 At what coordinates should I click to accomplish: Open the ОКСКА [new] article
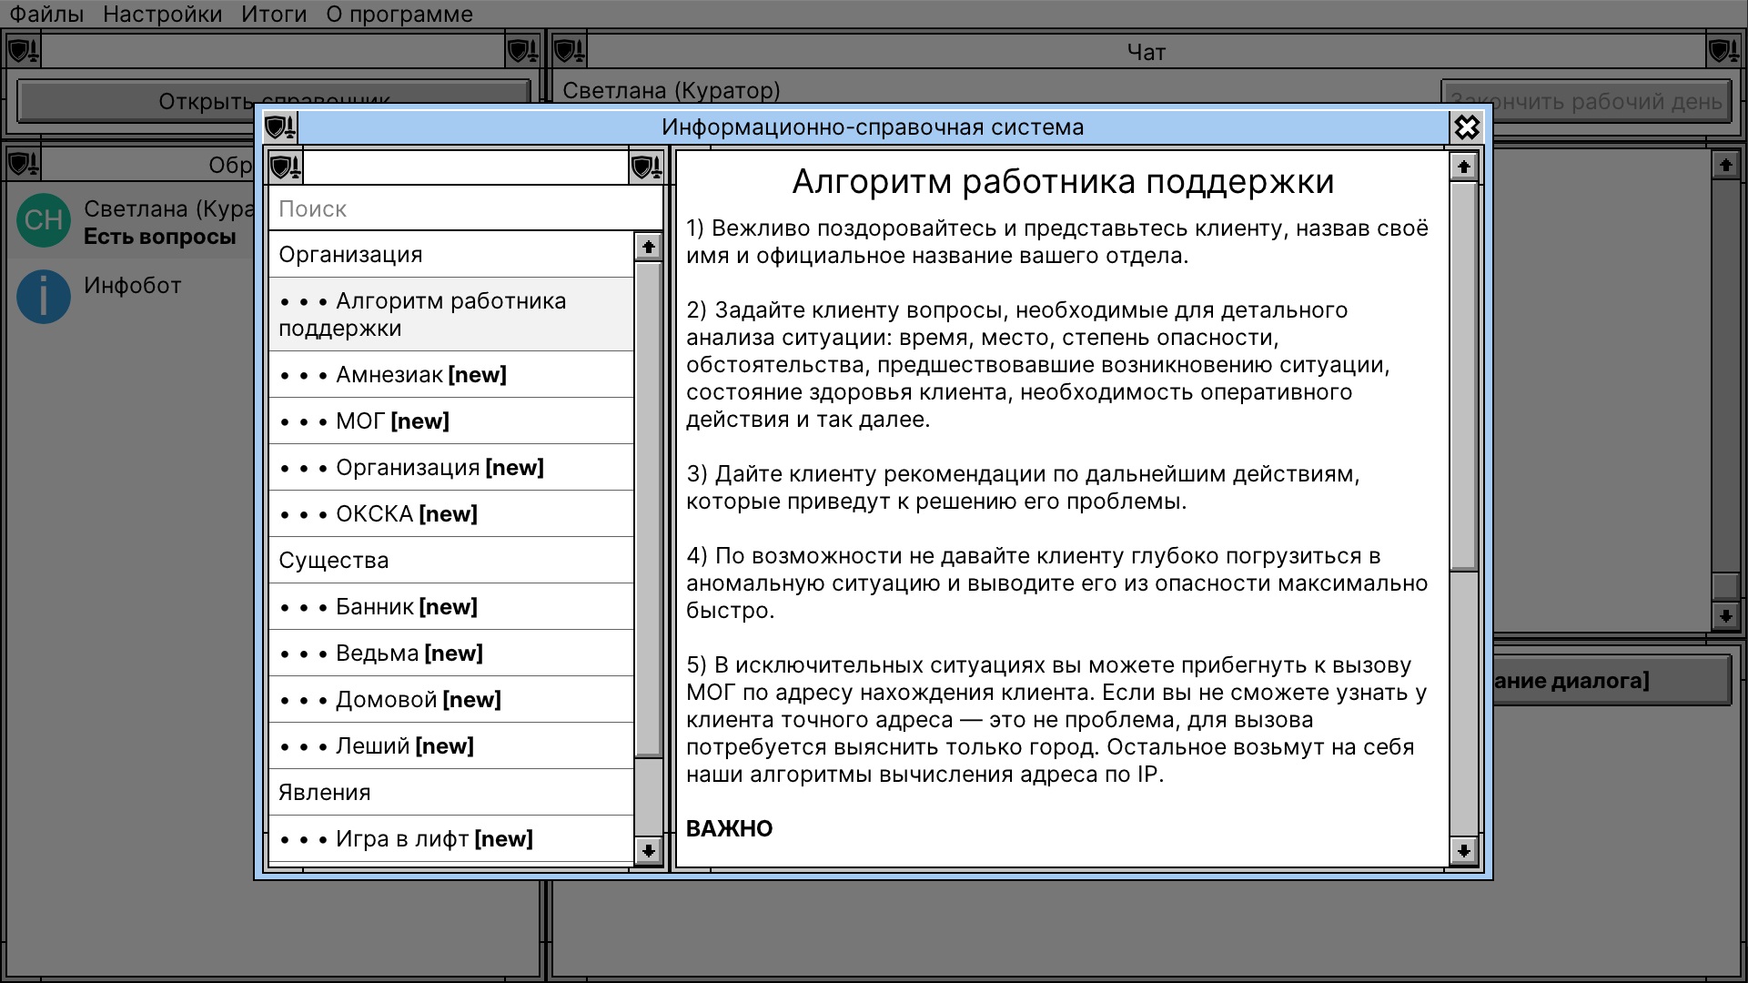point(451,514)
